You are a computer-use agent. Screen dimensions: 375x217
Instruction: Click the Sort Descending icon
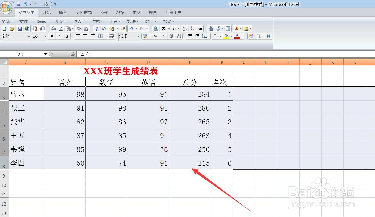[192, 28]
